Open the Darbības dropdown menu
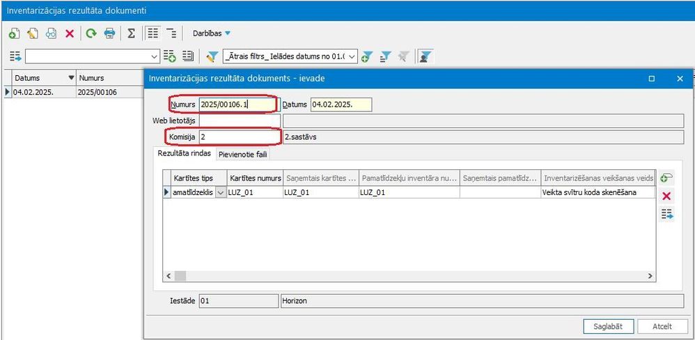 point(211,33)
